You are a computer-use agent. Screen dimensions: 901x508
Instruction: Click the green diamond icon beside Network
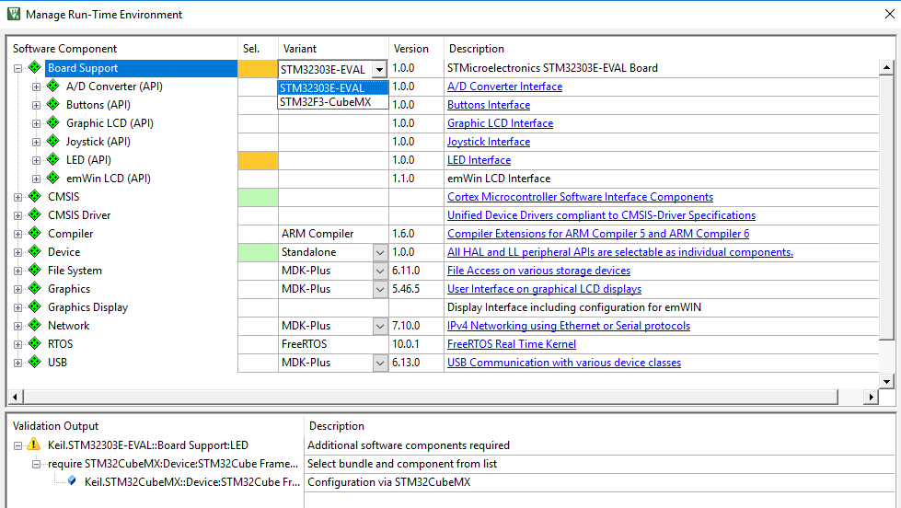click(x=35, y=325)
